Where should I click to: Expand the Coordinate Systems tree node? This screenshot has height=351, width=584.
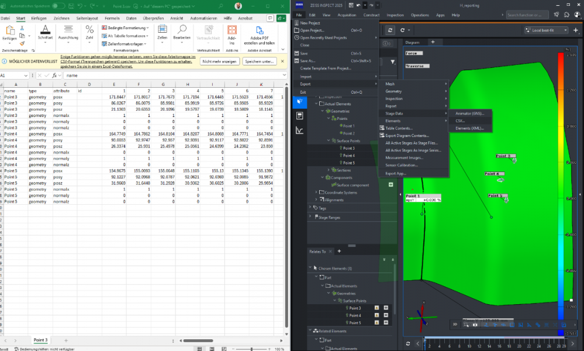pos(316,192)
